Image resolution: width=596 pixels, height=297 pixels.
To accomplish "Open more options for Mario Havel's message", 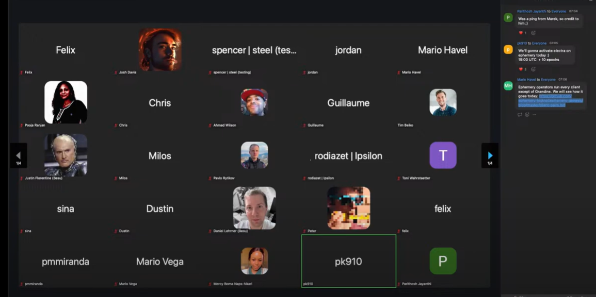I will 534,115.
